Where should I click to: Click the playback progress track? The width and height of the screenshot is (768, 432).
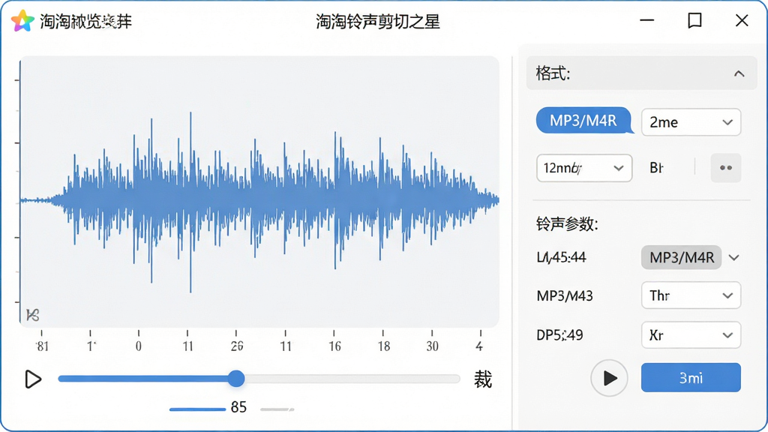(x=259, y=379)
